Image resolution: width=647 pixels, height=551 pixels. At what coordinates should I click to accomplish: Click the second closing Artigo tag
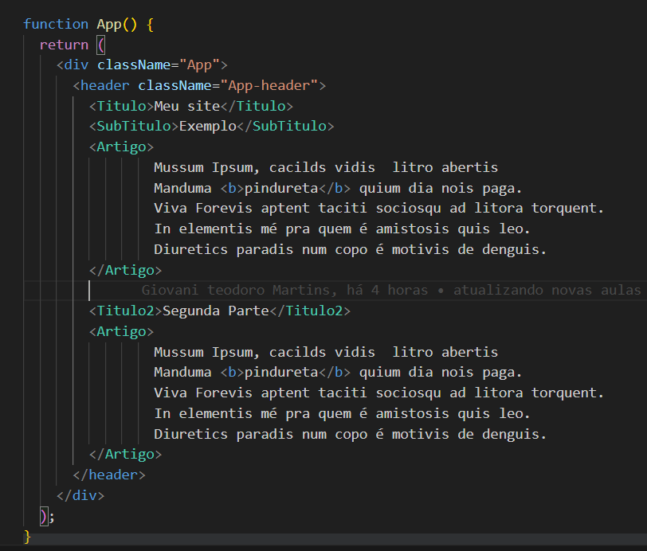125,455
